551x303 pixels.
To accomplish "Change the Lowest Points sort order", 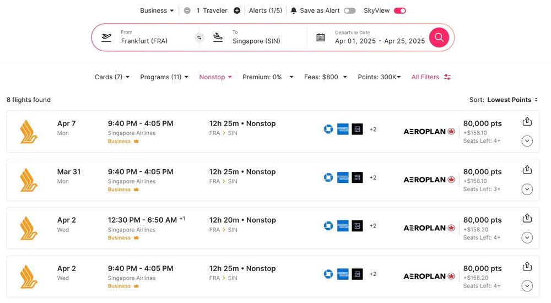I will 512,100.
